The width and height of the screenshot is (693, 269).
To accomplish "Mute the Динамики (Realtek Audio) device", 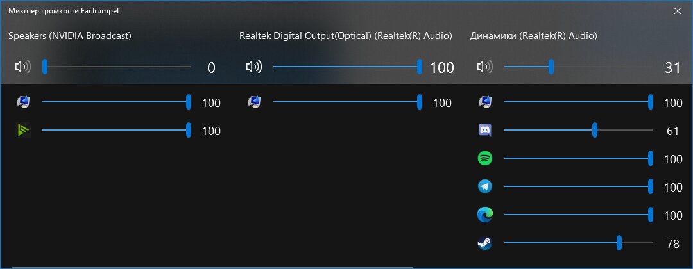I will tap(485, 67).
